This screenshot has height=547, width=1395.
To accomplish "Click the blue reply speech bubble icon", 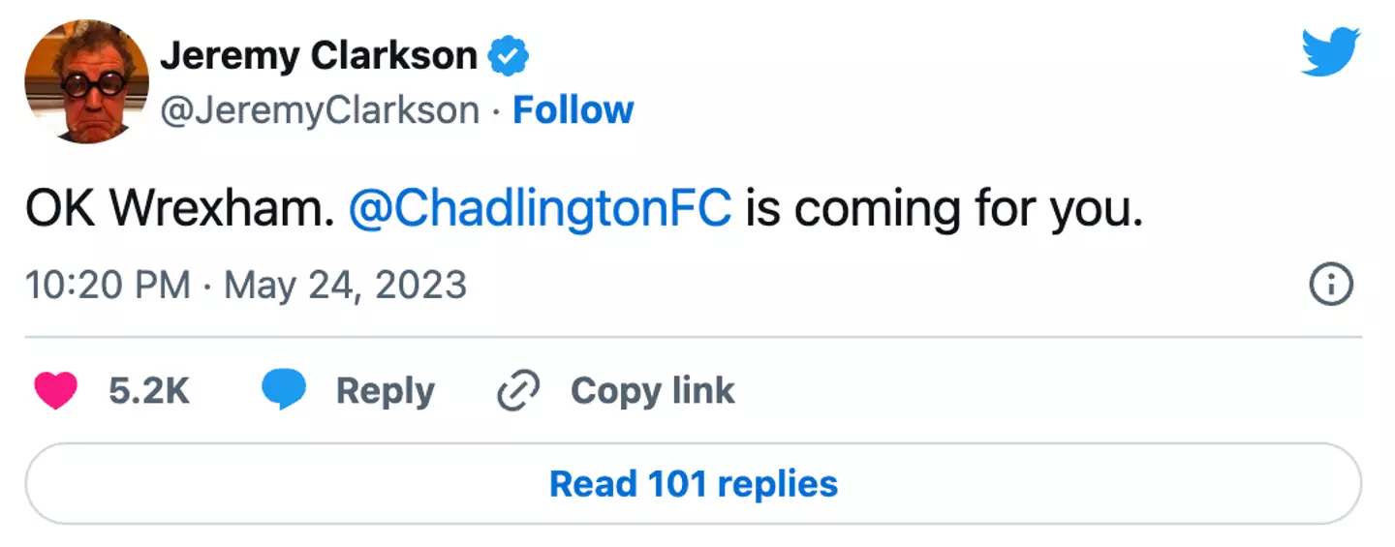I will pyautogui.click(x=284, y=390).
